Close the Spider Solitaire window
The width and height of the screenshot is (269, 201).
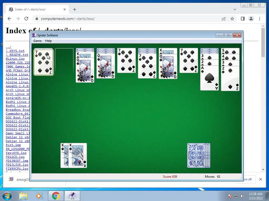[237, 35]
